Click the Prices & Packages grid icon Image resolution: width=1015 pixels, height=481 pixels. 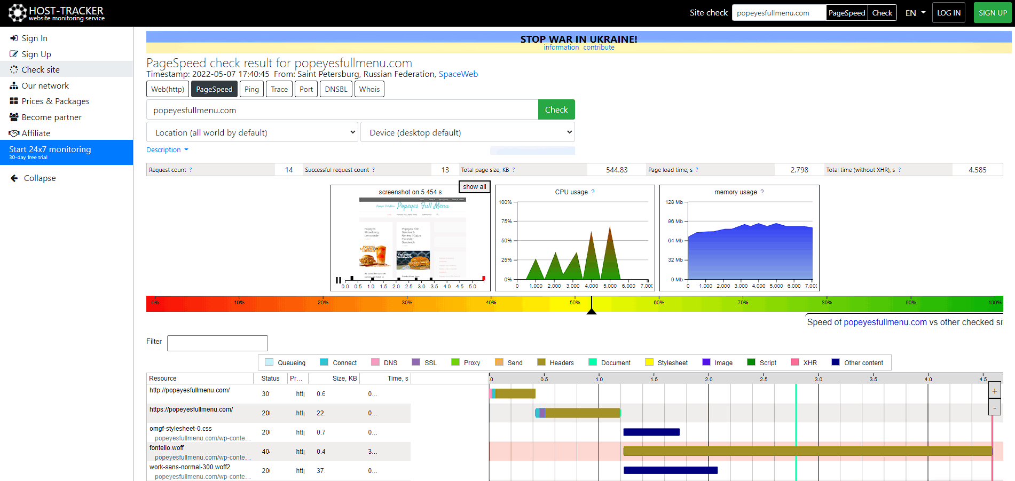tap(14, 101)
